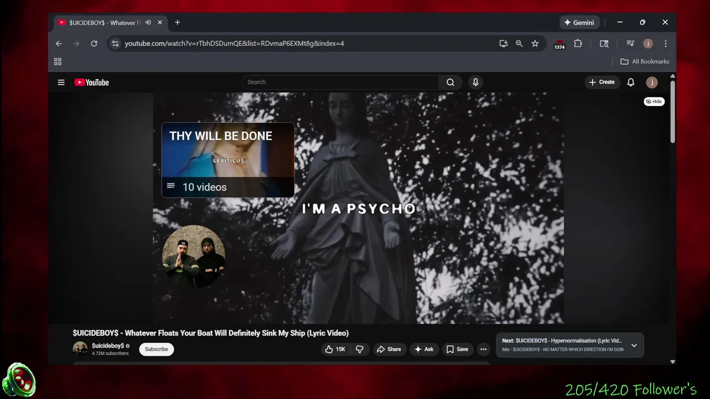Open YouTube account avatar menu
This screenshot has width=710, height=399.
click(652, 82)
